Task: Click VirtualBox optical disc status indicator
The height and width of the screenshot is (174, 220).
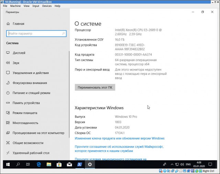Action: [x=165, y=171]
